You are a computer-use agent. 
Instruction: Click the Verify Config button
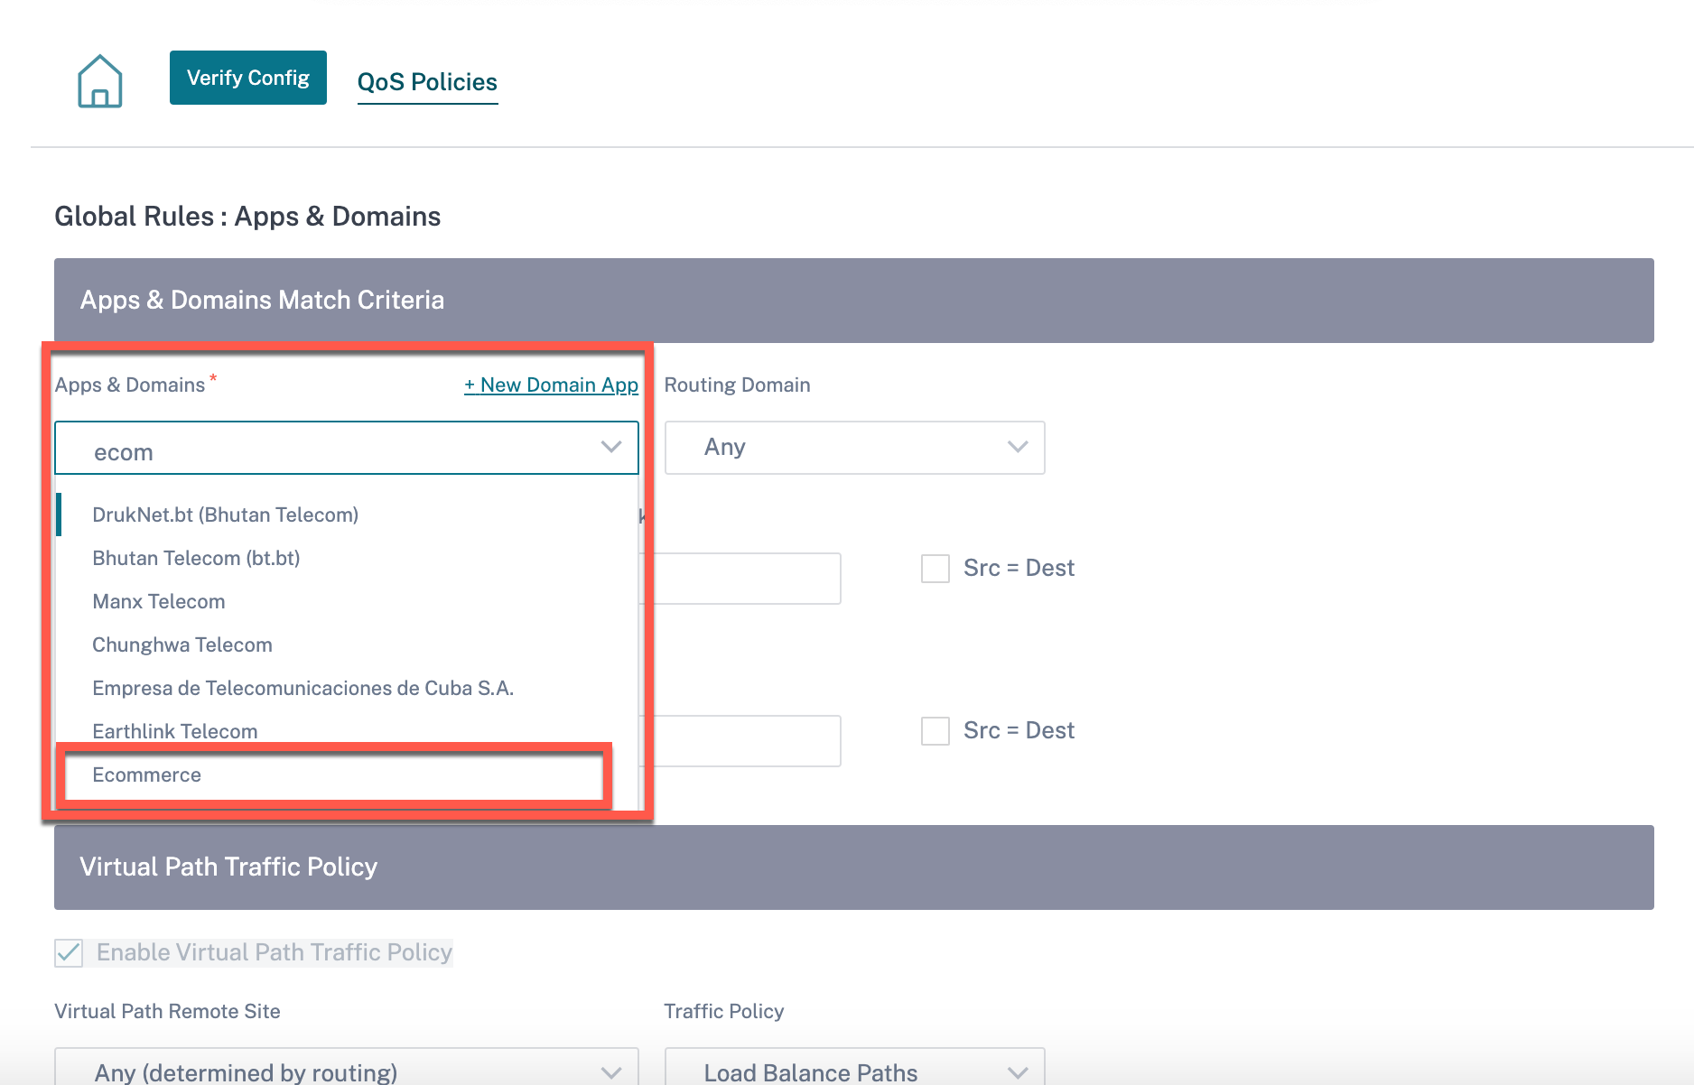248,78
